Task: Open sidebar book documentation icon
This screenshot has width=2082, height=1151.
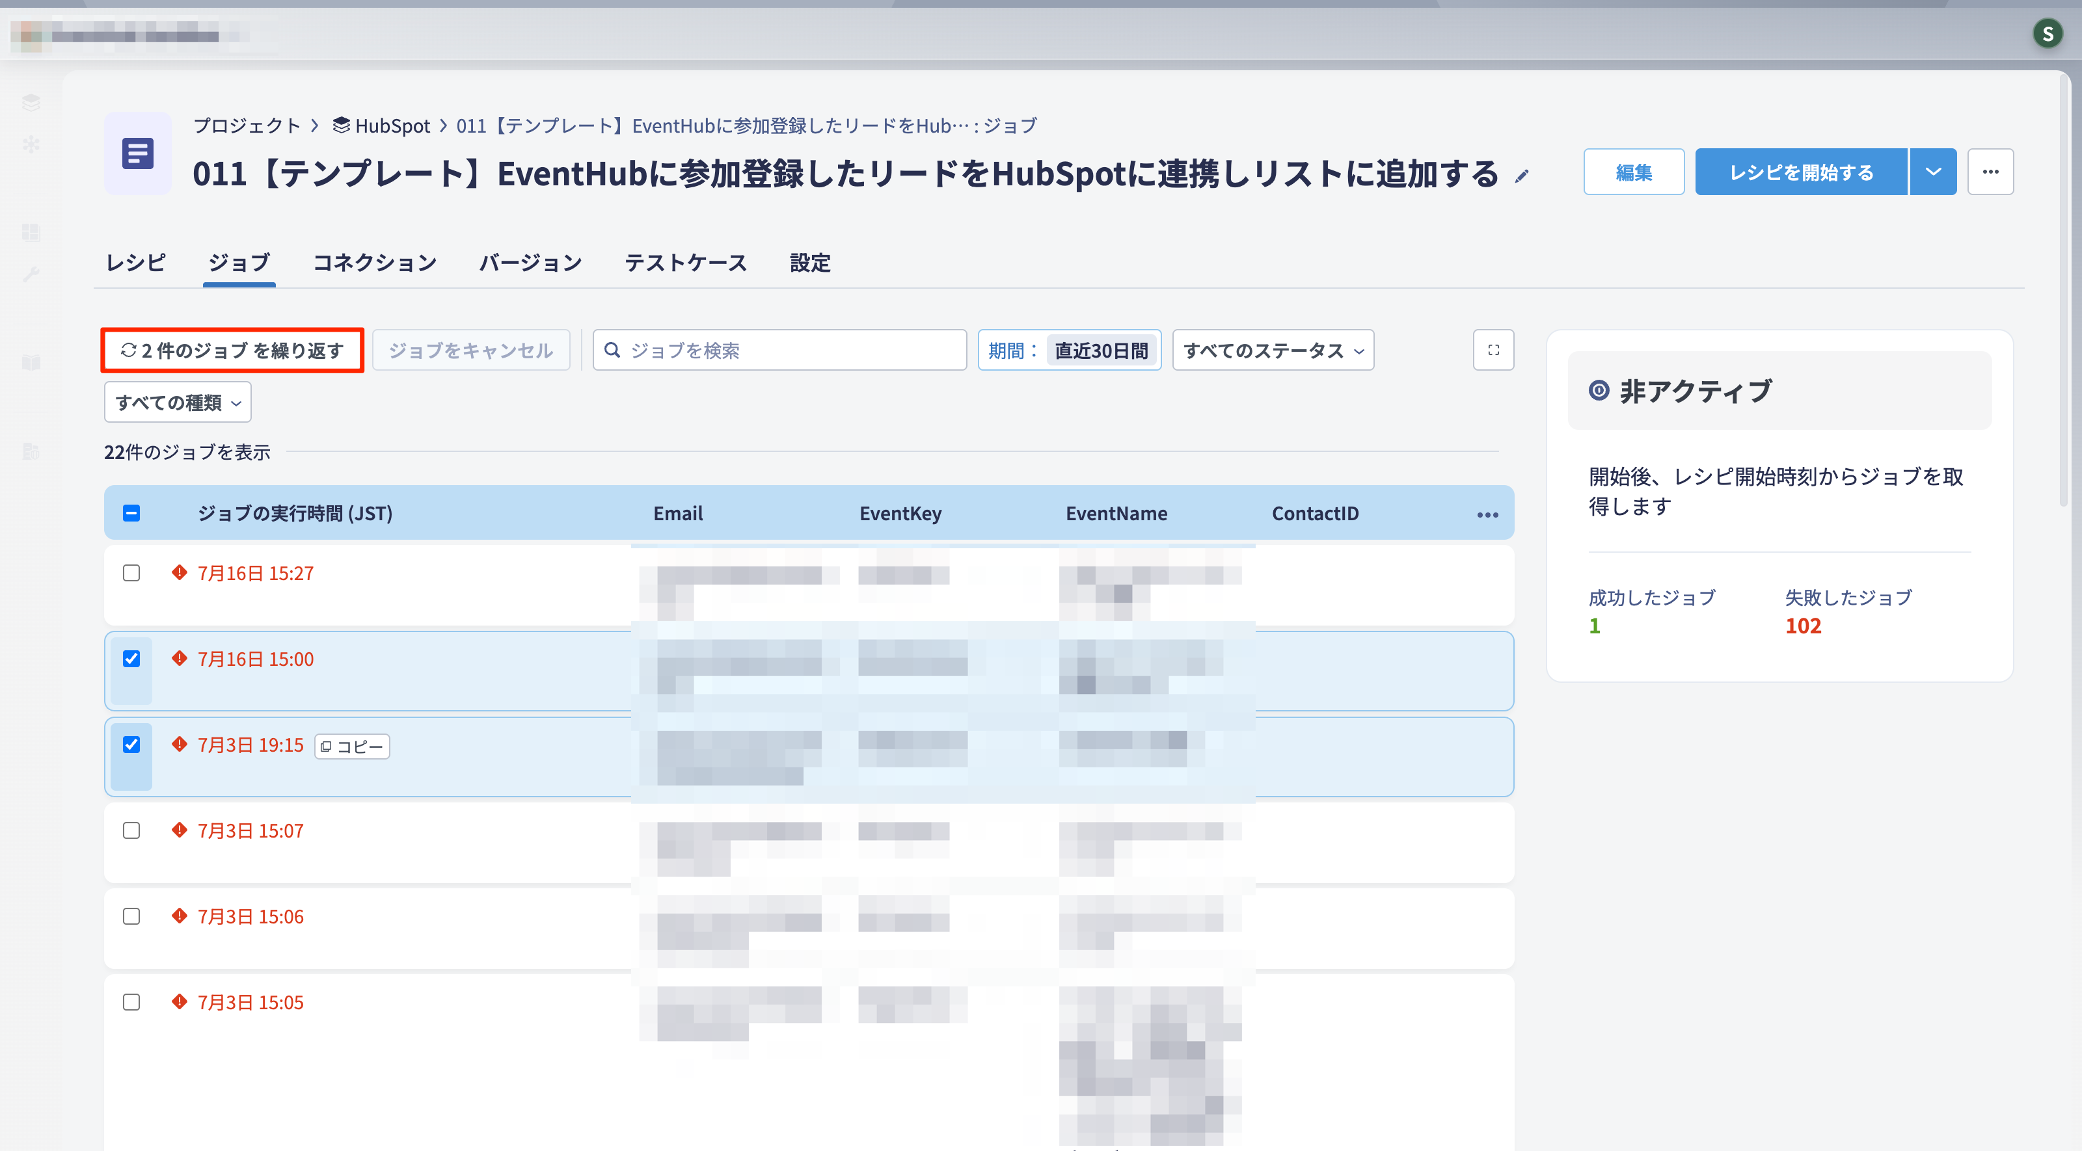Action: 31,362
